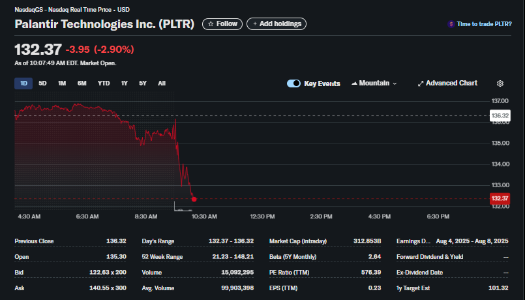Click the 137.00 price axis label
The height and width of the screenshot is (300, 525).
500,101
